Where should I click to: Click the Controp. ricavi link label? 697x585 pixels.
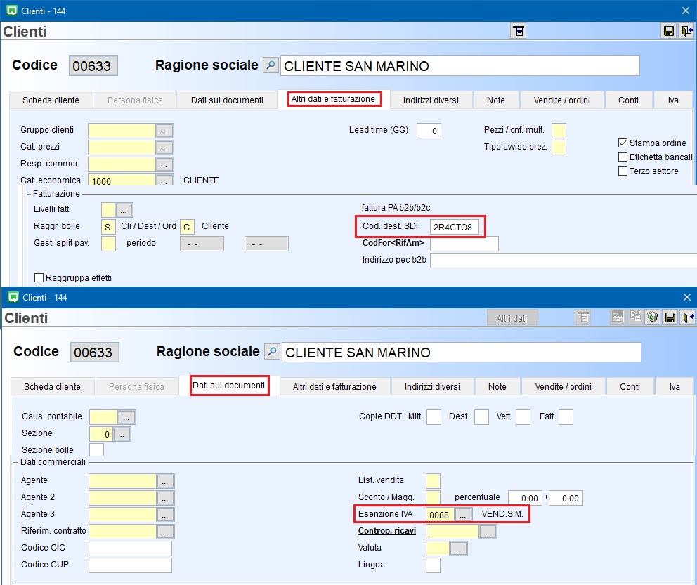pos(387,531)
